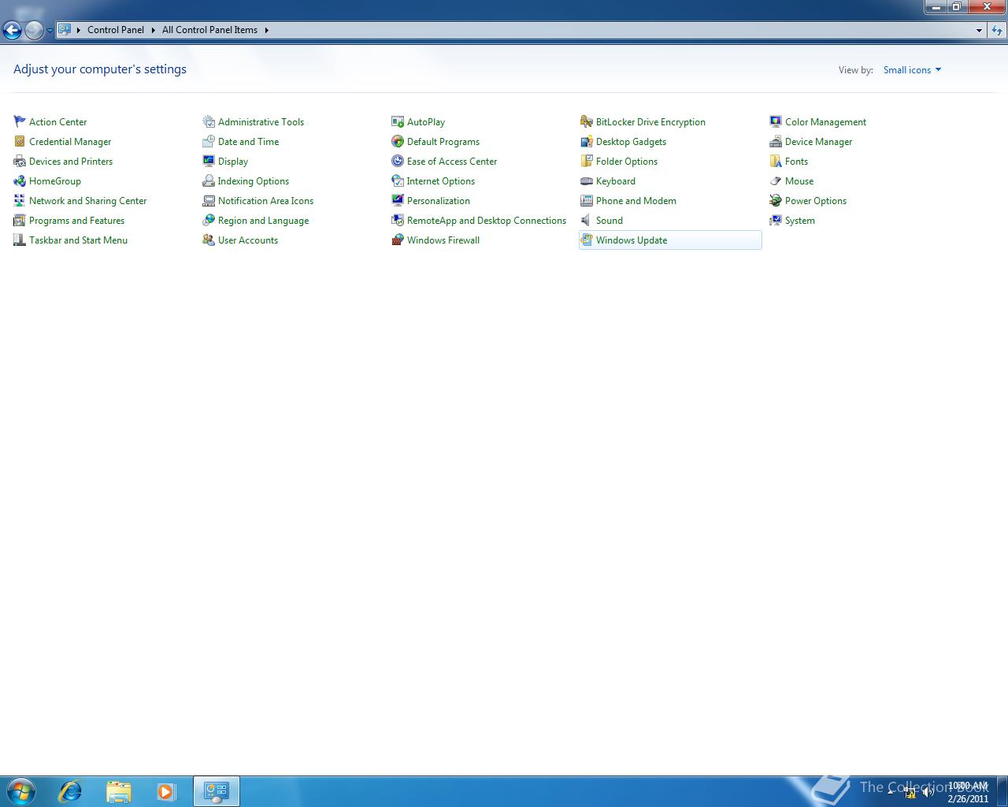Click the Sound speaker icon
The width and height of the screenshot is (1008, 807).
coord(587,220)
